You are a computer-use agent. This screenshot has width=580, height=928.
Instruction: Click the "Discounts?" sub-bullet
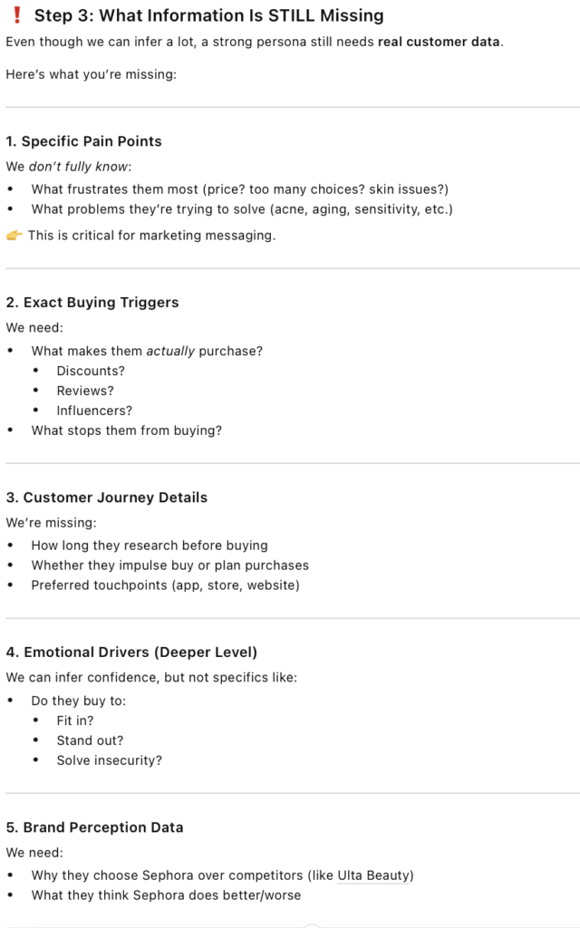(91, 371)
